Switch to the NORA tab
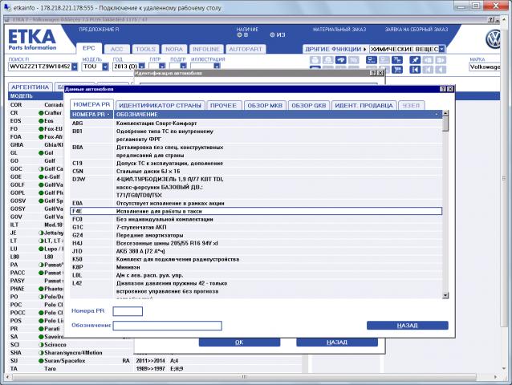Image resolution: width=512 pixels, height=385 pixels. coord(174,49)
